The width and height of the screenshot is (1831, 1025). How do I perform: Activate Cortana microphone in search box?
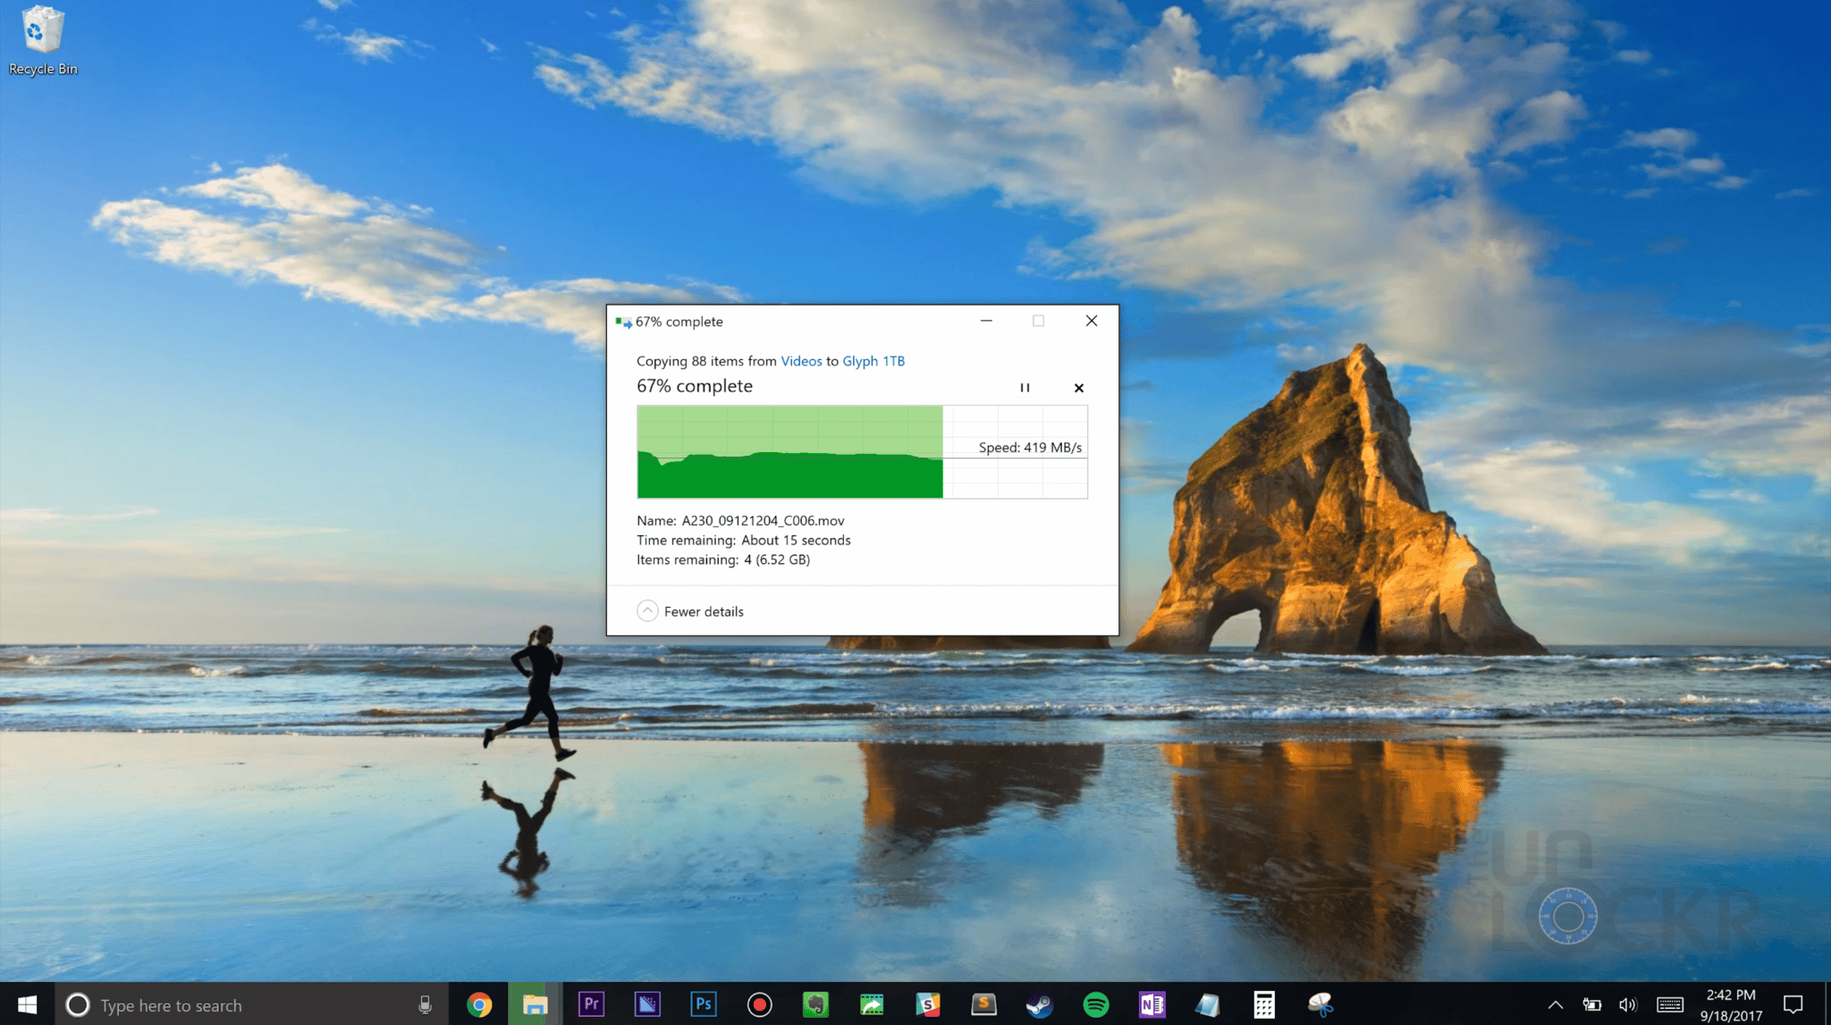coord(425,1004)
